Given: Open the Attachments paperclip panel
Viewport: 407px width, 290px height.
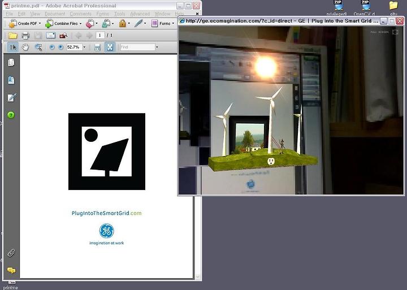Looking at the screenshot, I should point(11,253).
